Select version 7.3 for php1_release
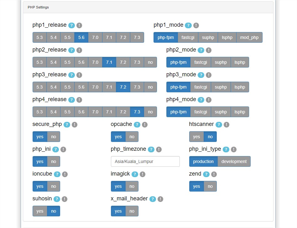Screen dimensions: 297x228 pos(137,37)
